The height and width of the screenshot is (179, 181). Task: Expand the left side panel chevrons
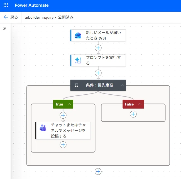[5, 28]
